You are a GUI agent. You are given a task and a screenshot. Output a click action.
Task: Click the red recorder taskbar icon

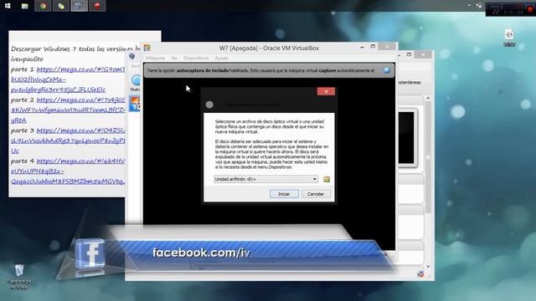click(x=97, y=6)
